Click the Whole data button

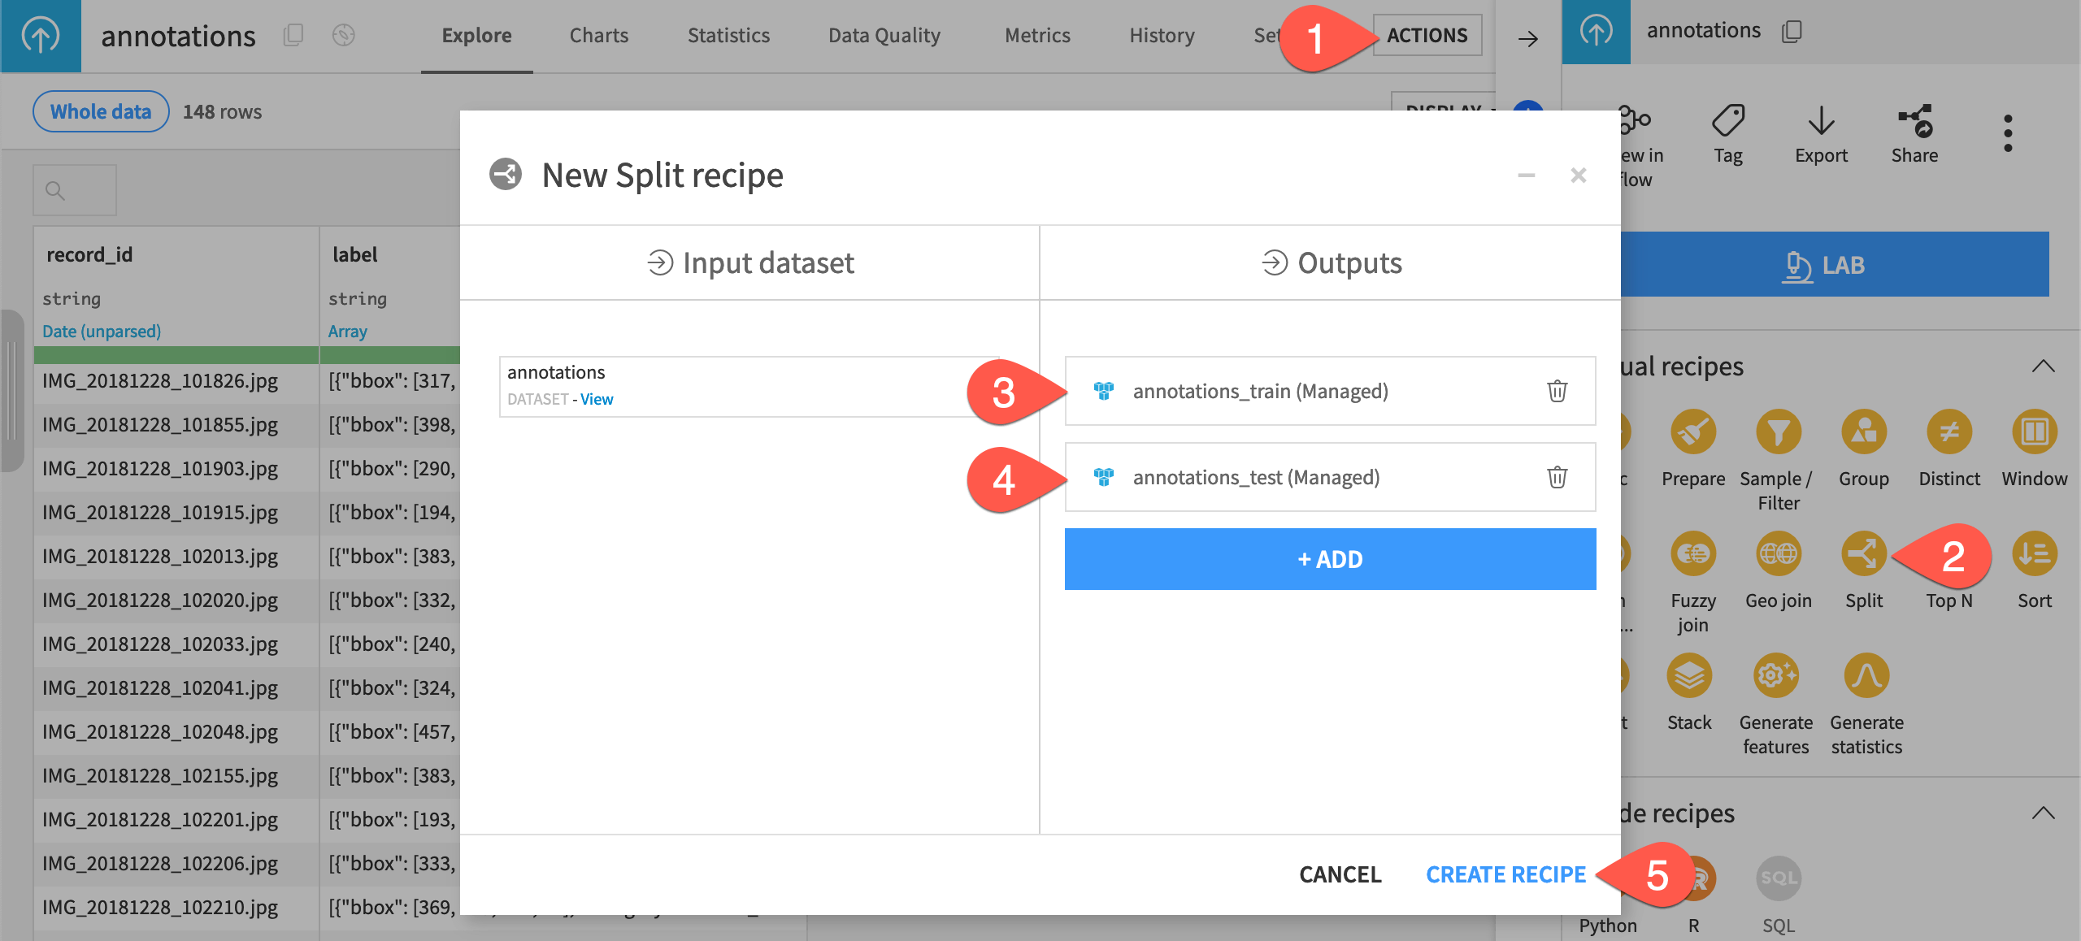click(x=101, y=111)
